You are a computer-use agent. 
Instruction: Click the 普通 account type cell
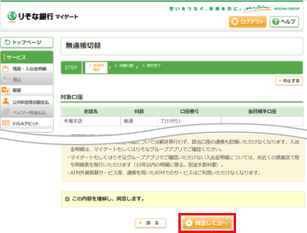coord(139,121)
